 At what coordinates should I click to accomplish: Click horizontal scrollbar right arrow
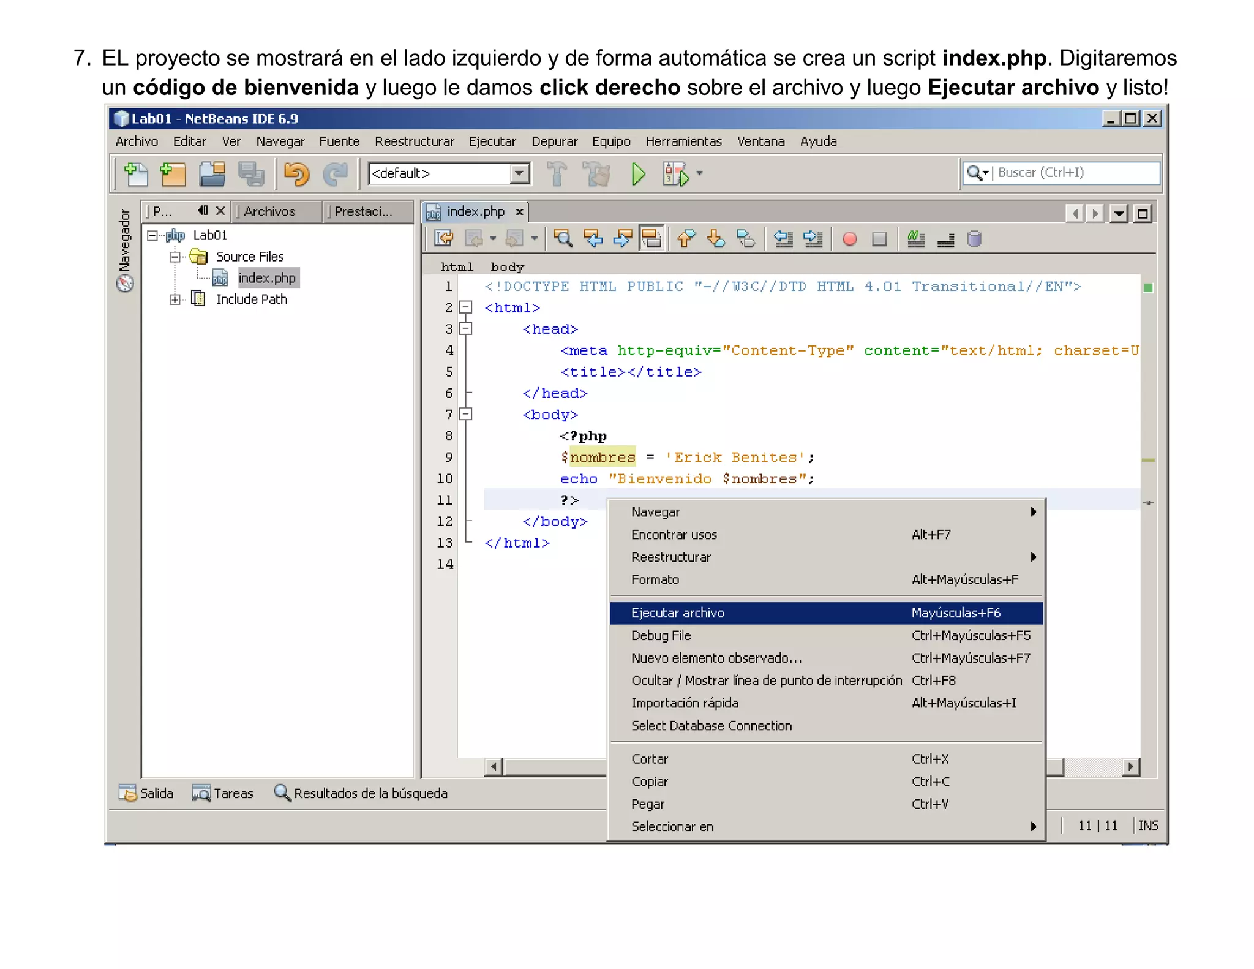(1130, 766)
